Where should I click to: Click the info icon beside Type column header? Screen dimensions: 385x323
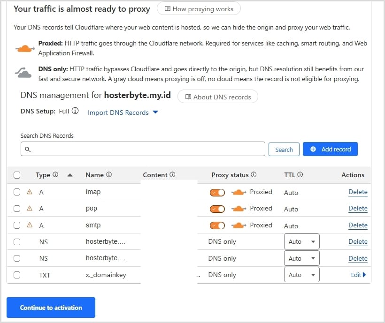tap(55, 175)
